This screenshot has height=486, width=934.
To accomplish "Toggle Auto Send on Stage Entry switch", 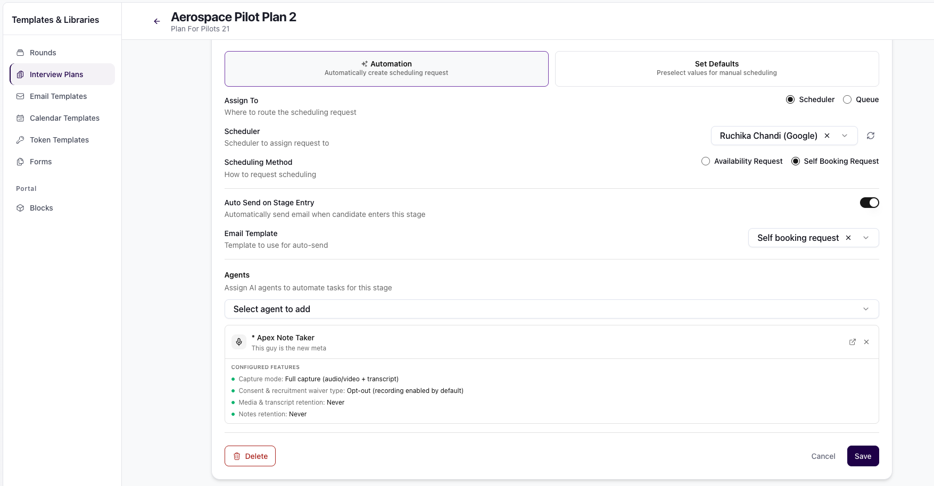I will [x=870, y=203].
